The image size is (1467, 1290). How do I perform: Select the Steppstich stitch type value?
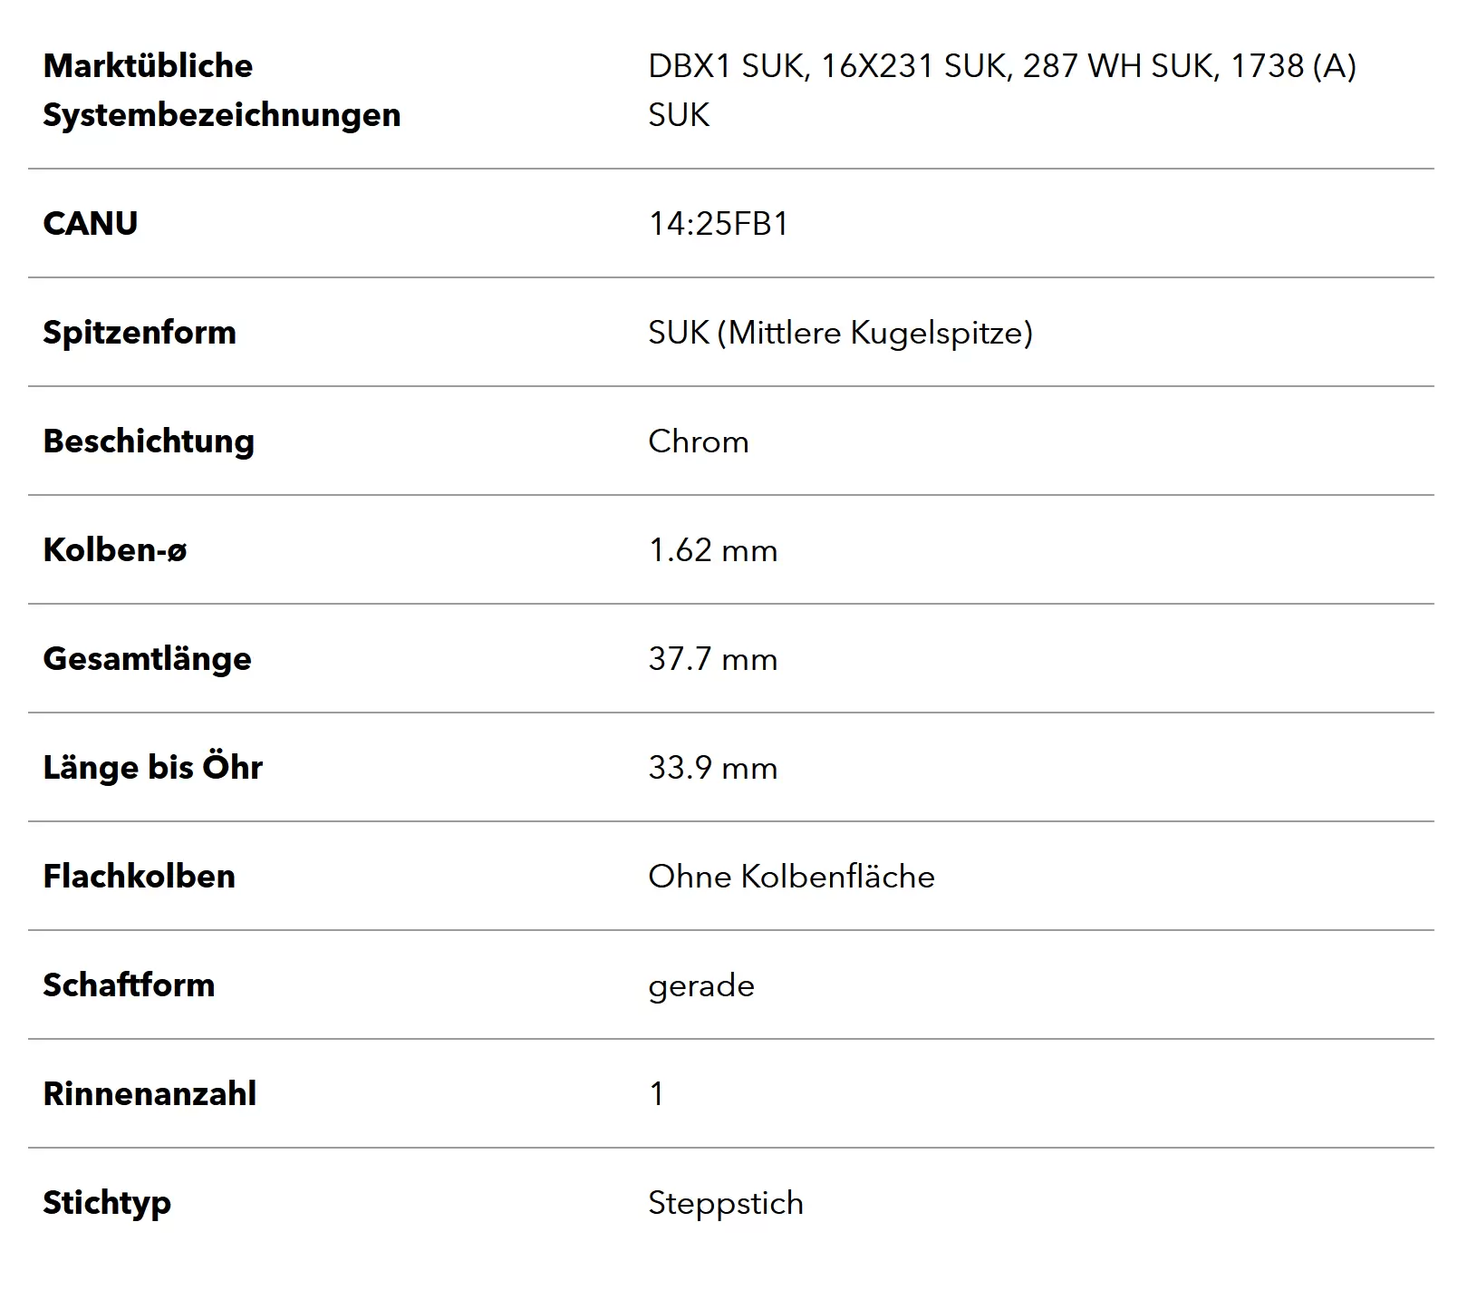726,1203
